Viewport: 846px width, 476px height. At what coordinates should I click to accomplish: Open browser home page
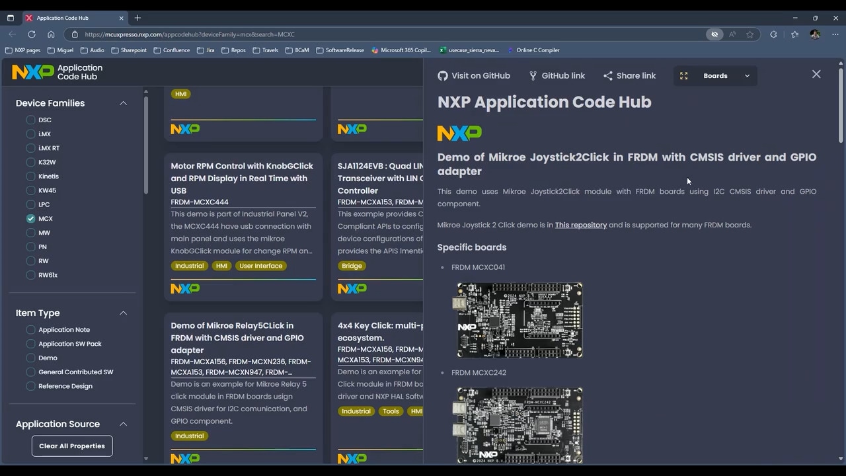pyautogui.click(x=51, y=34)
